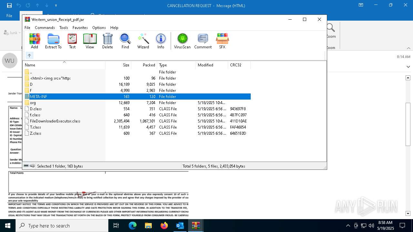Run VirusScan on the archive
Image resolution: width=413 pixels, height=232 pixels.
pyautogui.click(x=182, y=41)
